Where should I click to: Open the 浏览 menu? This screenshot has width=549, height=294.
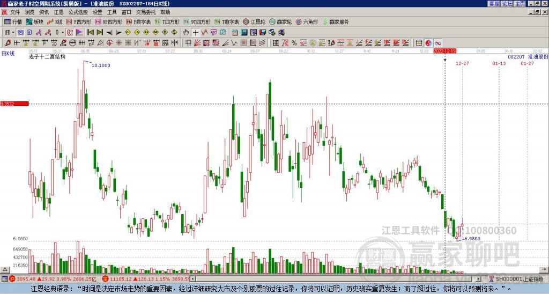point(30,12)
